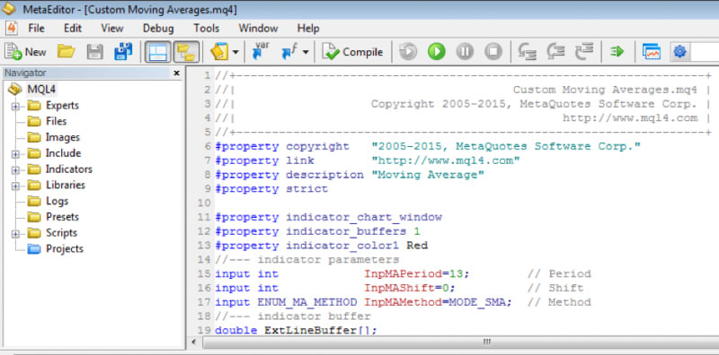
Task: Click the search input field in toolbar
Action: click(705, 52)
